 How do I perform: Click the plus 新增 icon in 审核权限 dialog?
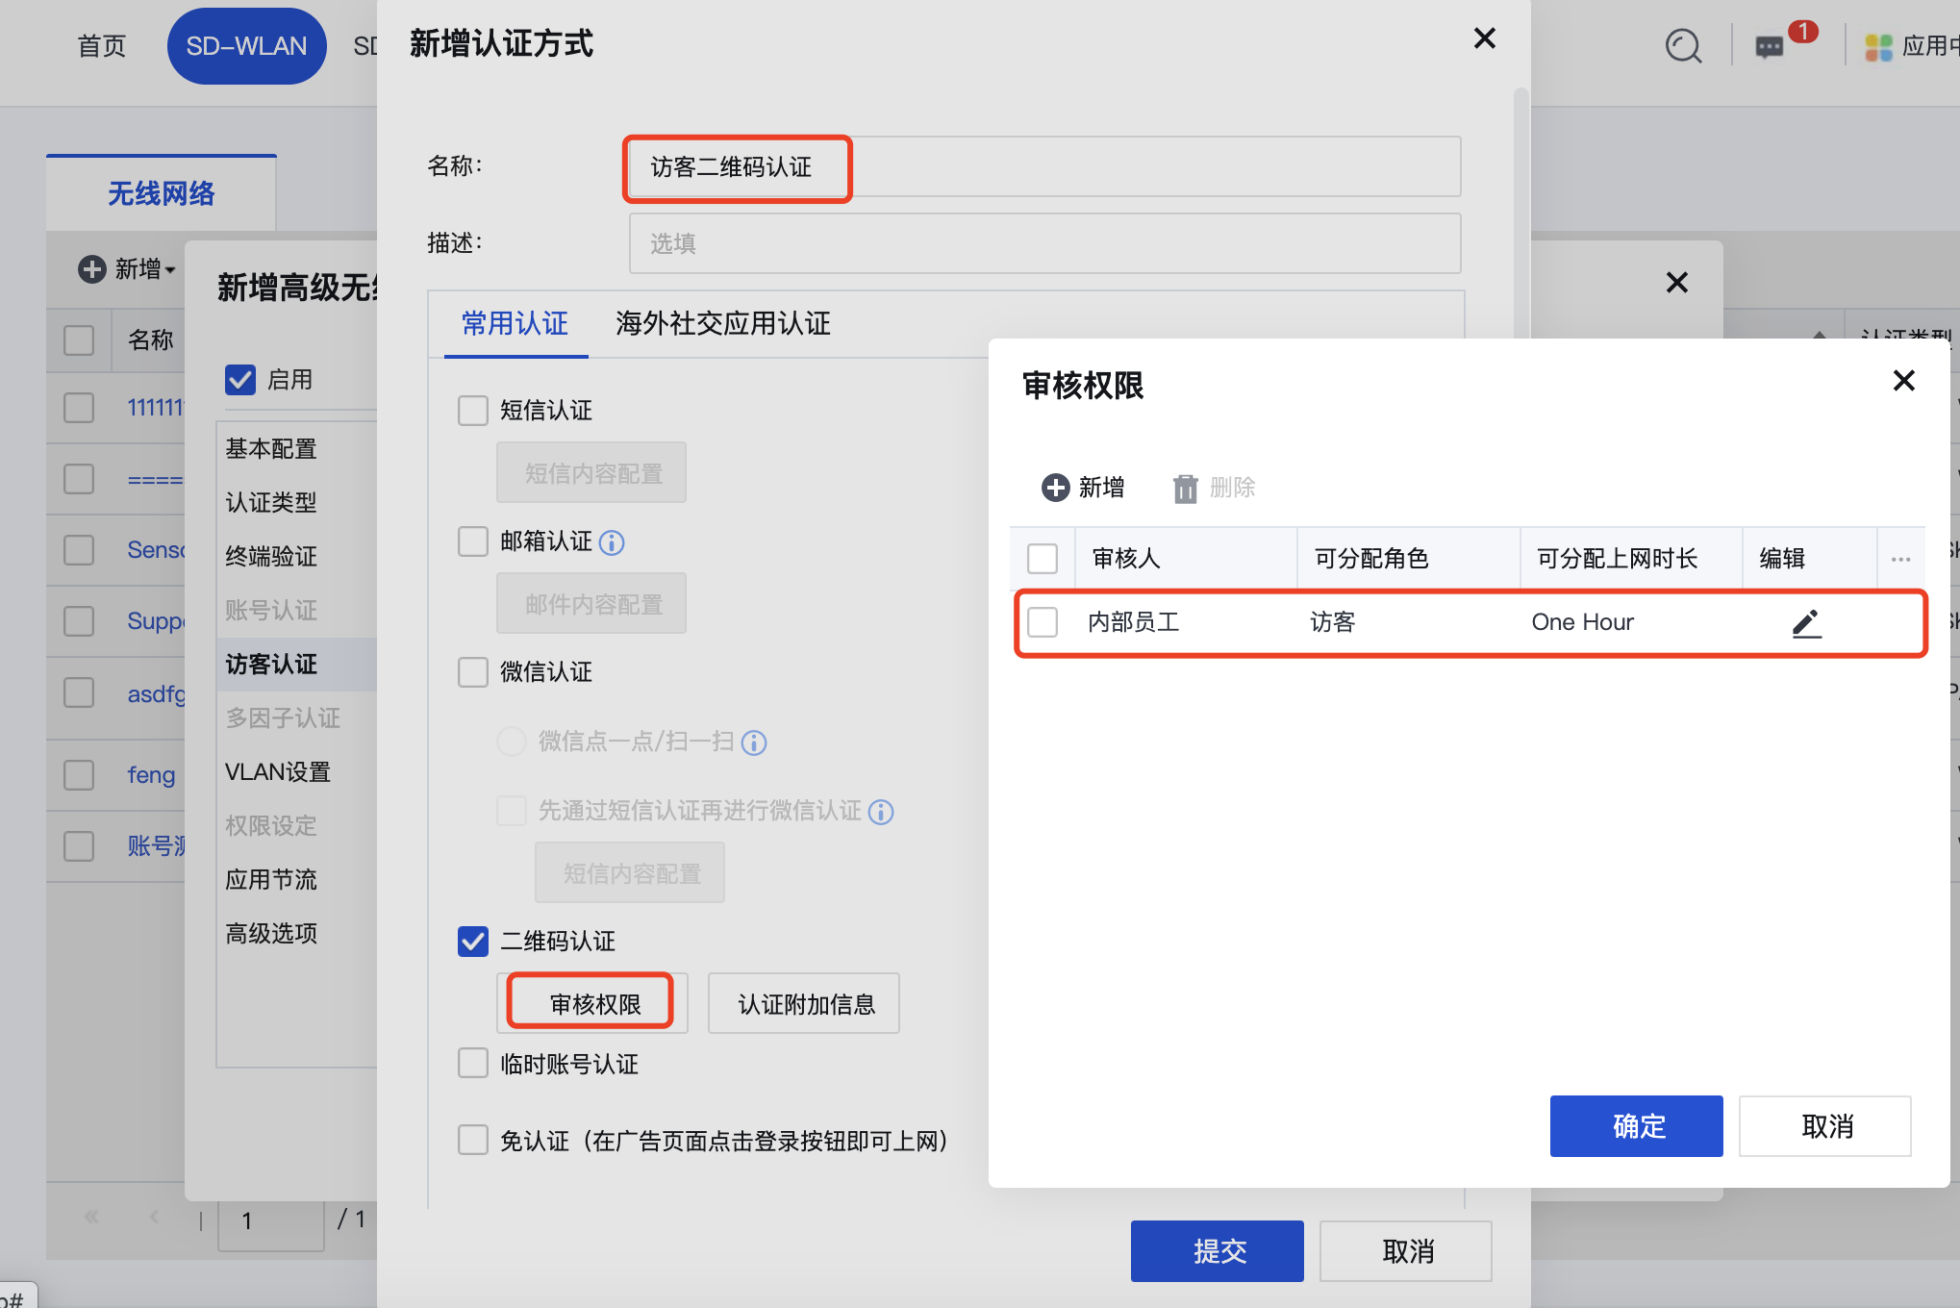coord(1055,488)
